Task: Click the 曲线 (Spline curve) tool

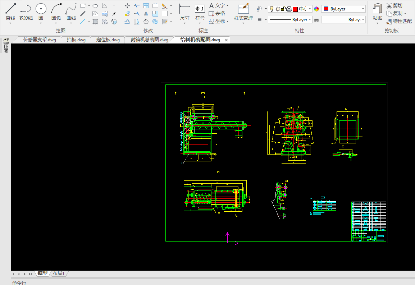Action: pos(71,9)
